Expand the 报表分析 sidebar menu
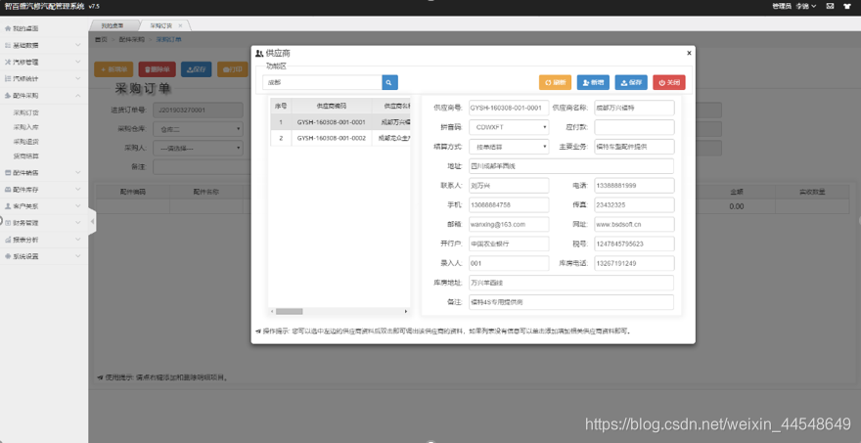This screenshot has height=443, width=861. point(44,240)
